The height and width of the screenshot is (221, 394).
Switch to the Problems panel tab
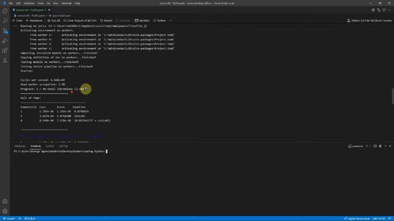20,146
